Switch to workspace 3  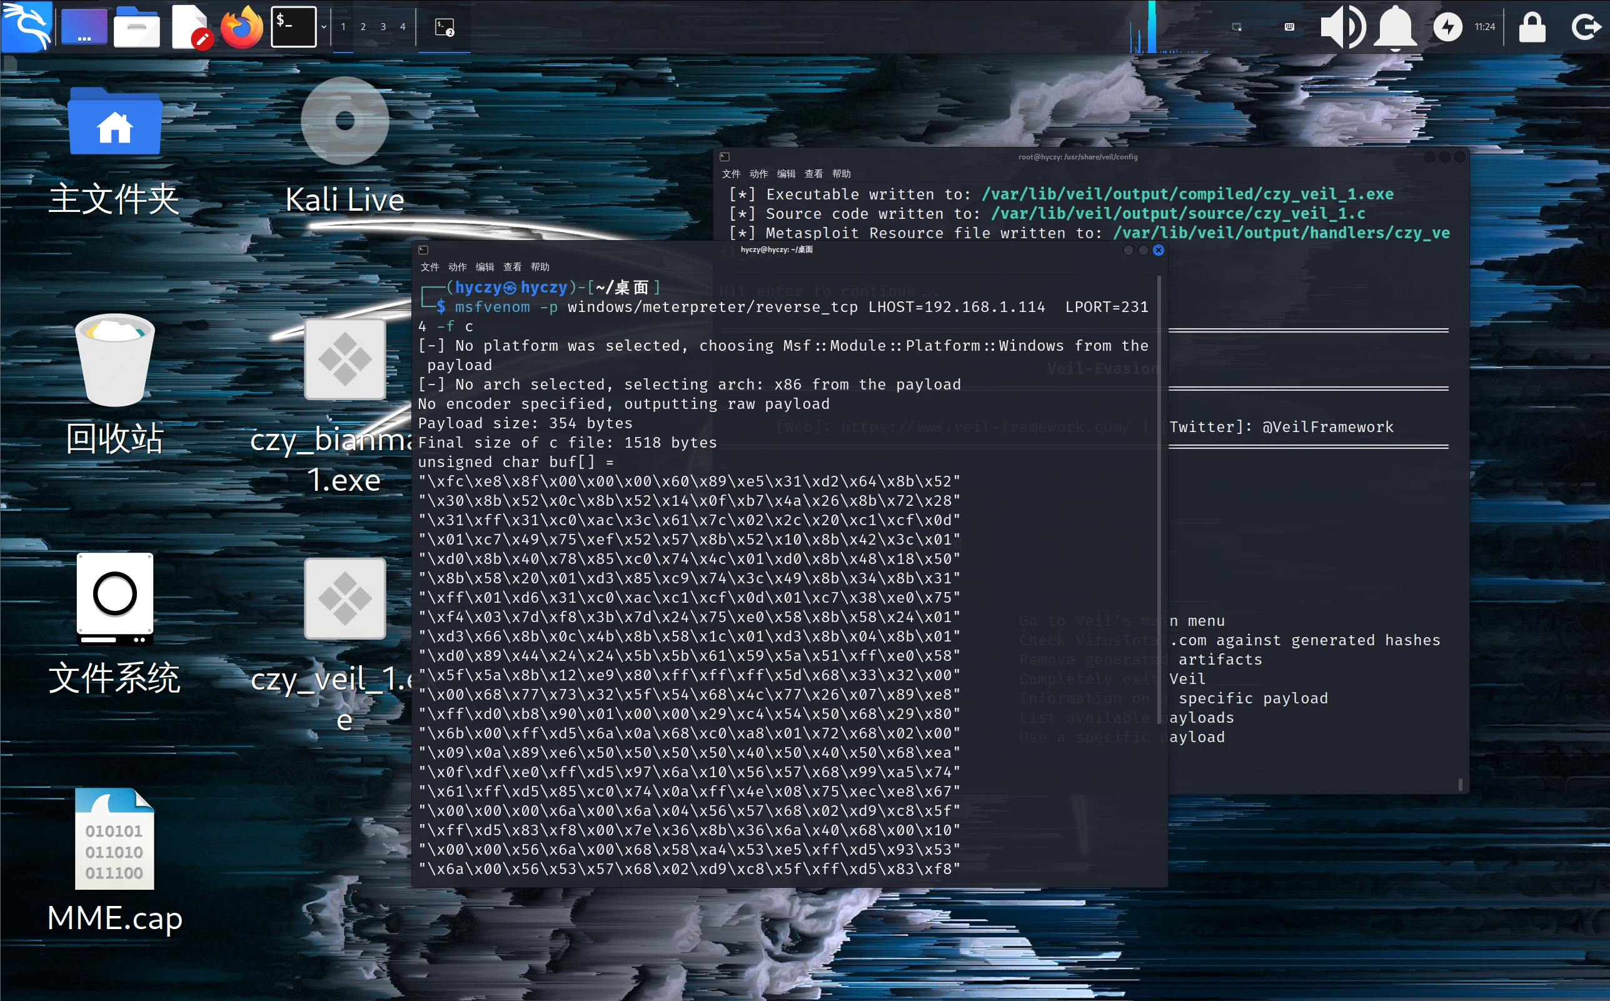tap(383, 26)
